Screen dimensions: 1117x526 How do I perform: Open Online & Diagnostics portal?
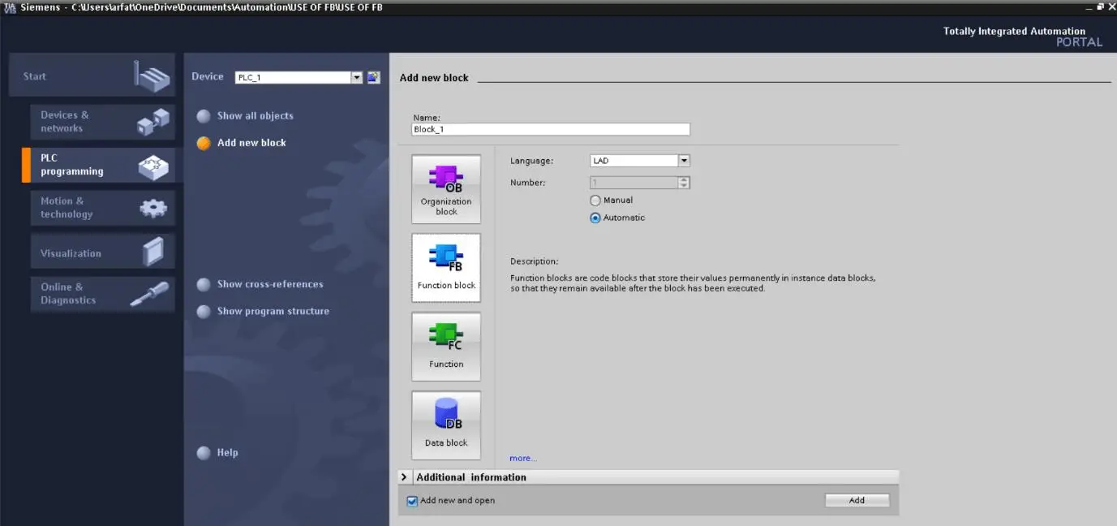click(102, 294)
